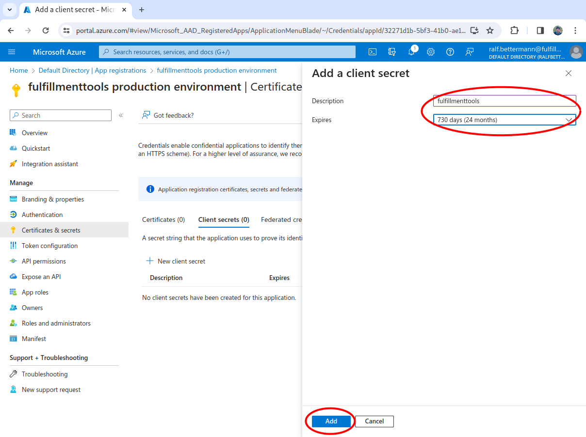Click the site info icon in address bar
This screenshot has height=437, width=586.
(x=67, y=31)
